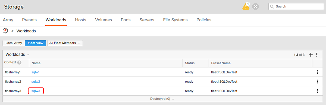Click the ready status of sqlw2
The height and width of the screenshot is (105, 326).
coord(189,82)
